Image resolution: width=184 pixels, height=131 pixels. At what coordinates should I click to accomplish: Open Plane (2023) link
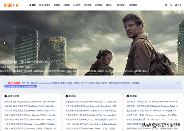tap(92, 120)
